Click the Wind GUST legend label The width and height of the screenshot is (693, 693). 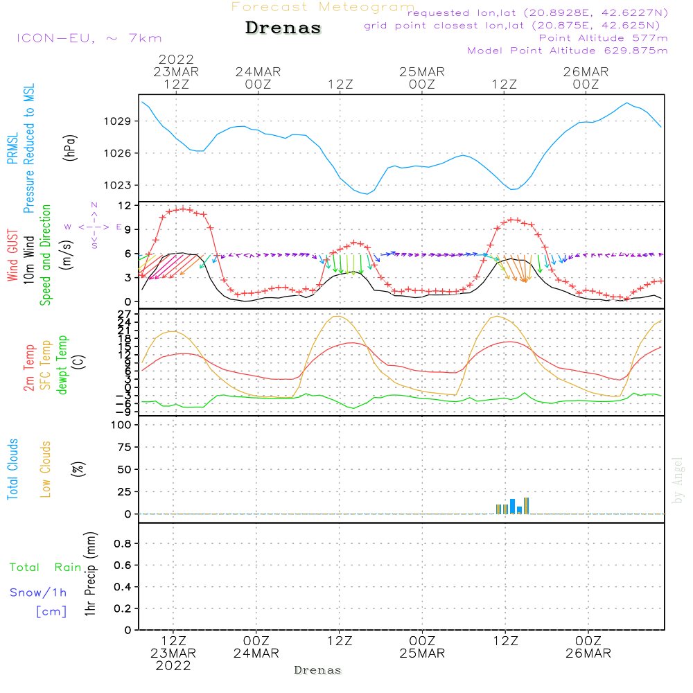(12, 255)
